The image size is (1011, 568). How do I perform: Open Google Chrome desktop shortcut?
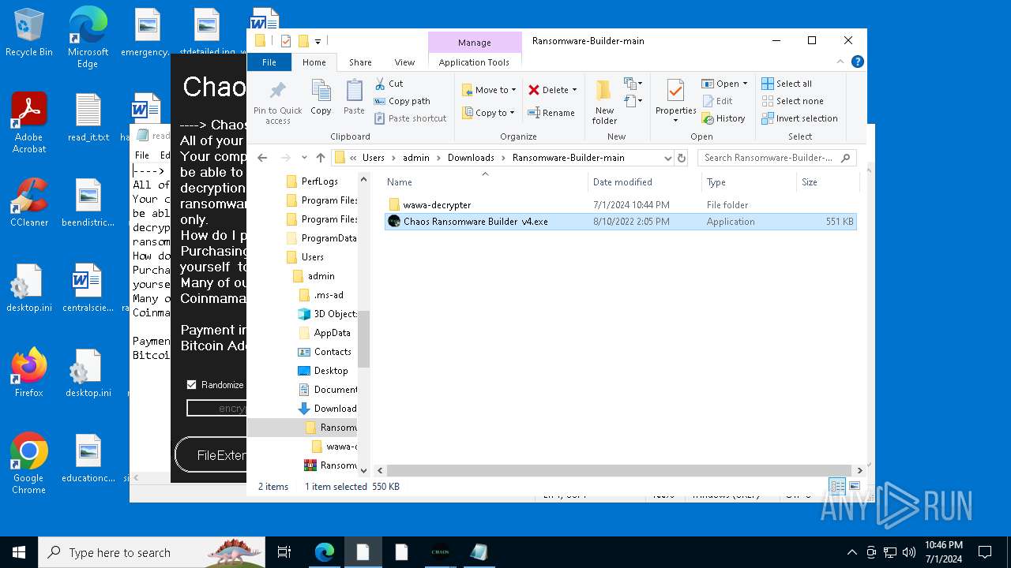(x=29, y=463)
